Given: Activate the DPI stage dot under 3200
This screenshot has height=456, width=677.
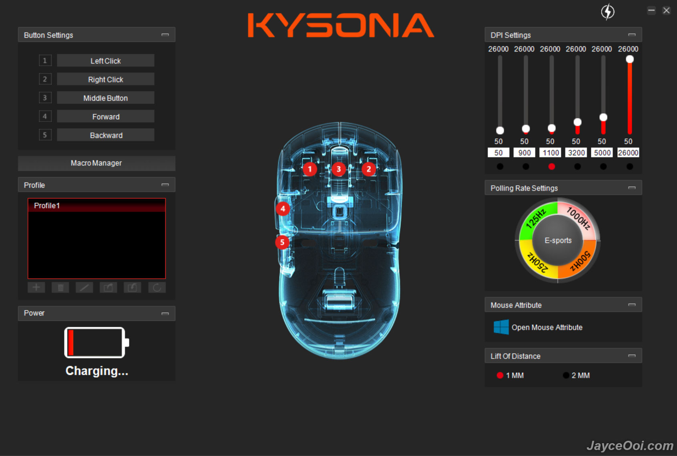Looking at the screenshot, I should pos(577,166).
